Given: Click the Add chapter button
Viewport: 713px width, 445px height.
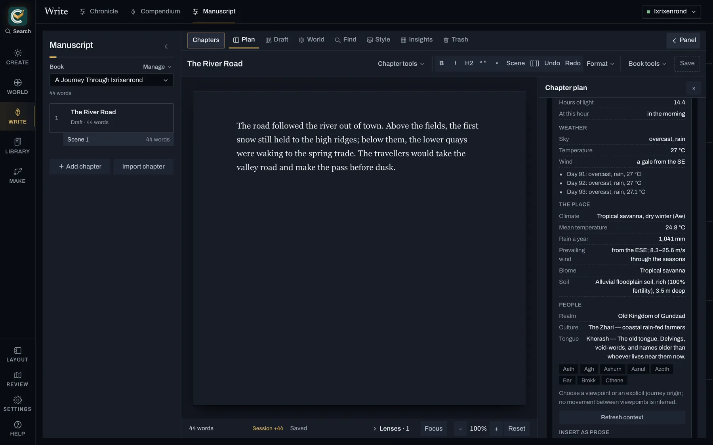Looking at the screenshot, I should click(x=80, y=167).
